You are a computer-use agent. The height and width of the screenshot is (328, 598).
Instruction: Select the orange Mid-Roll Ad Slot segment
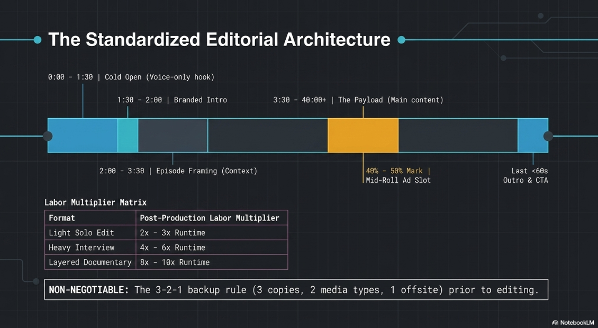[363, 136]
